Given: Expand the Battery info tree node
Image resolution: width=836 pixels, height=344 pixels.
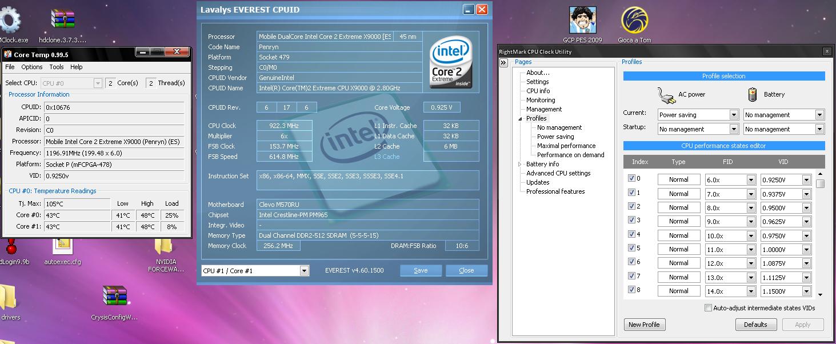Looking at the screenshot, I should pos(521,164).
